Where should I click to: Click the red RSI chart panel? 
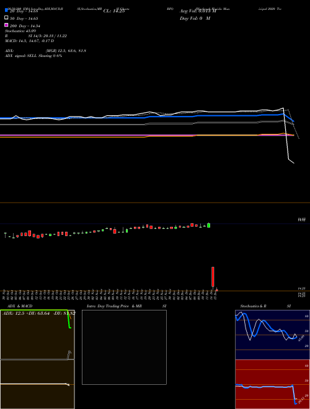[x=272, y=384]
